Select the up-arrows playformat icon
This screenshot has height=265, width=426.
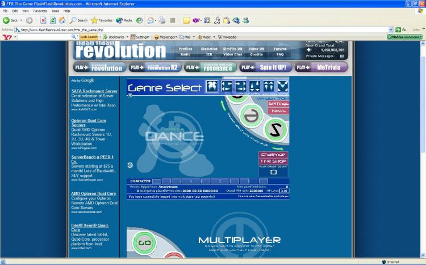tap(269, 87)
